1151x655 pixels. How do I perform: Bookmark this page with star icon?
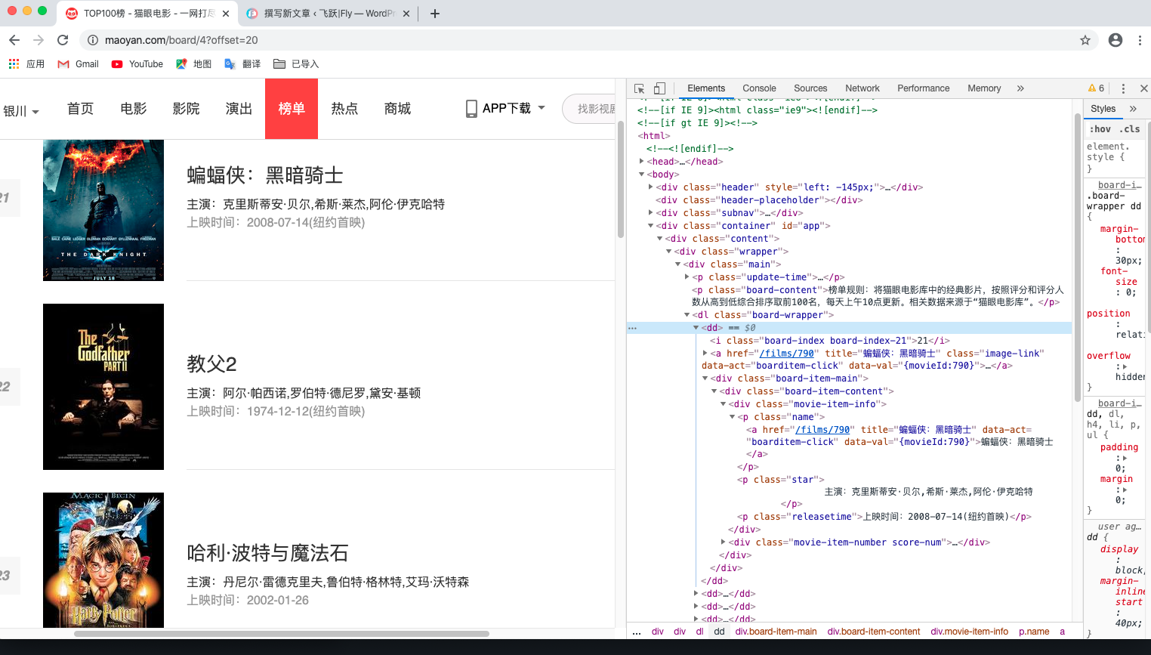[x=1085, y=40]
